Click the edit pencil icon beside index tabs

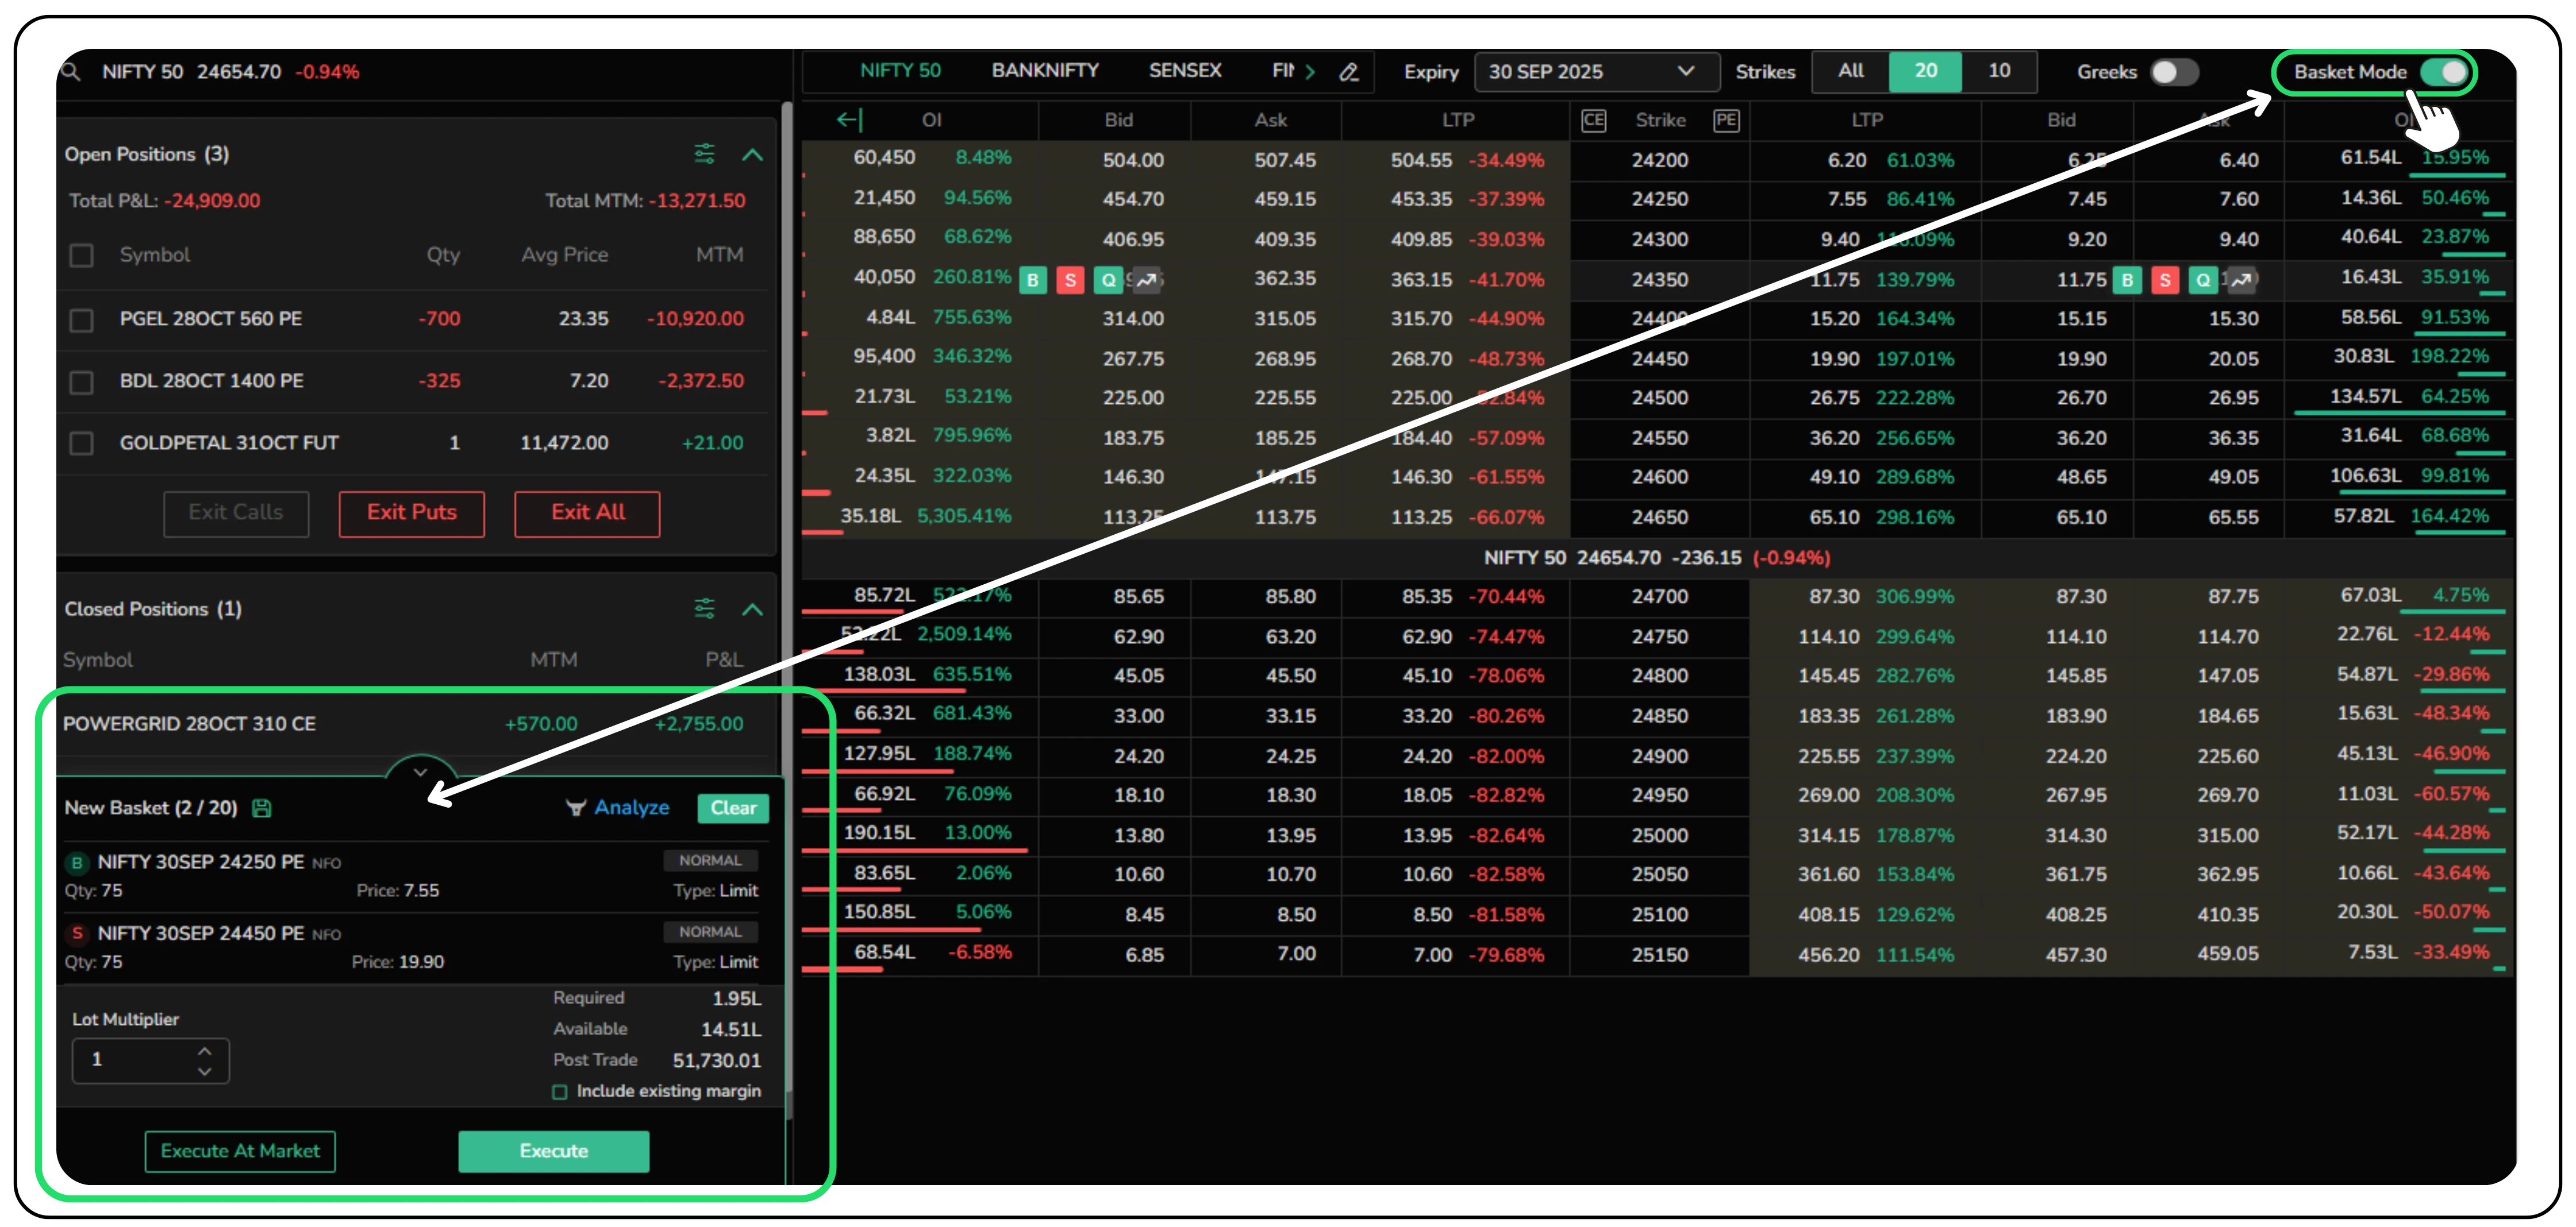coord(1349,72)
